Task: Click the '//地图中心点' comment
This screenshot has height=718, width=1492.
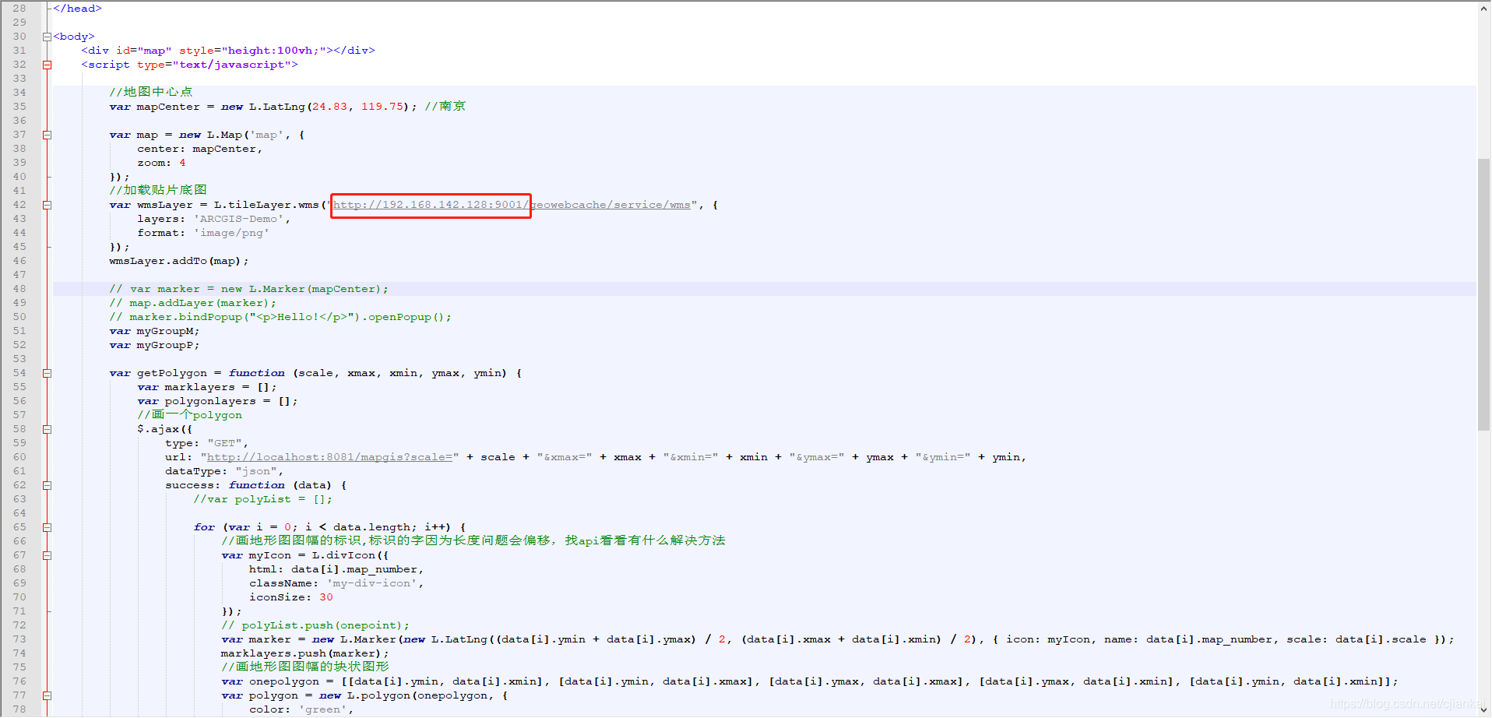Action: coord(150,92)
